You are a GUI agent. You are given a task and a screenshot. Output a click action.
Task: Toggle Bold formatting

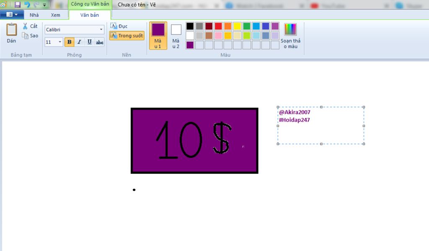69,42
